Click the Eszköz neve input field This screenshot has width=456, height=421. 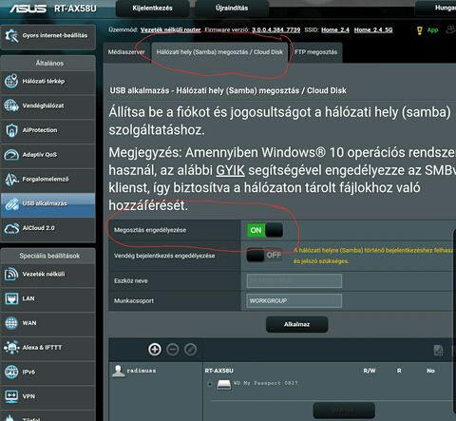pos(294,281)
